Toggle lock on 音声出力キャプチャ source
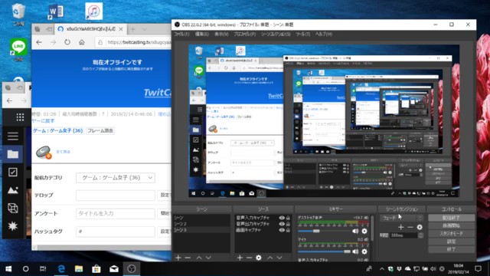This screenshot has height=276, width=490. pyautogui.click(x=288, y=224)
